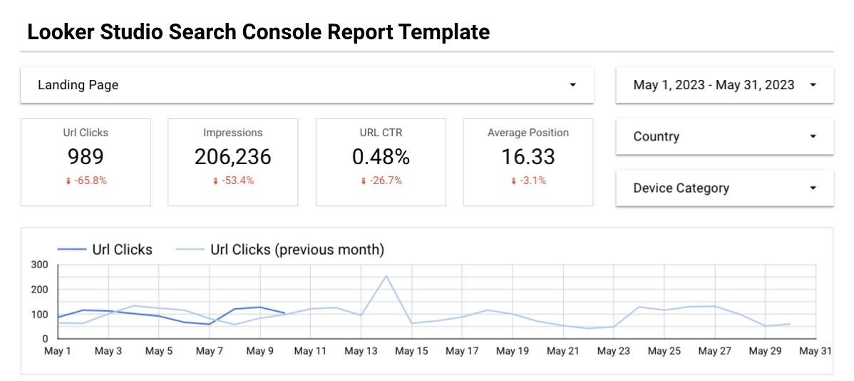Viewport: 854px width, 381px height.
Task: Click the down arrow icon beside -53.4%
Action: point(216,181)
